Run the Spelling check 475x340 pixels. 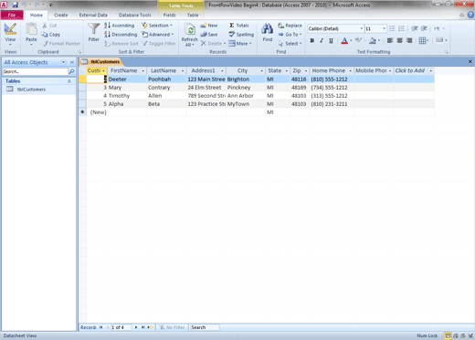point(241,35)
